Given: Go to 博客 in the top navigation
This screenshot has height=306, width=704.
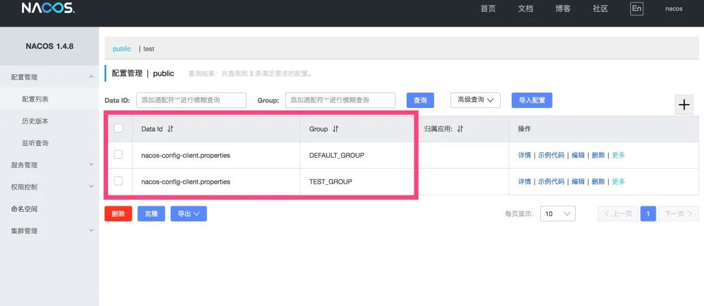Looking at the screenshot, I should [563, 9].
